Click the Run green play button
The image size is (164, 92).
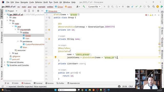104,7
